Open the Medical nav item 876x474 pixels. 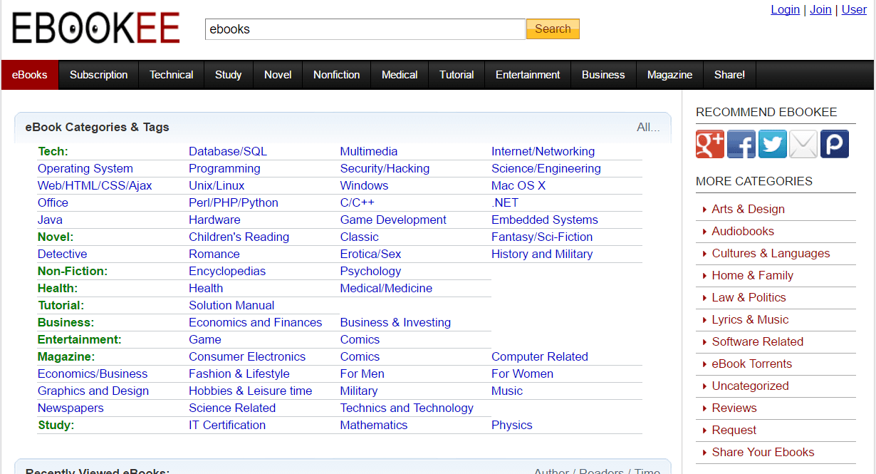(x=400, y=75)
